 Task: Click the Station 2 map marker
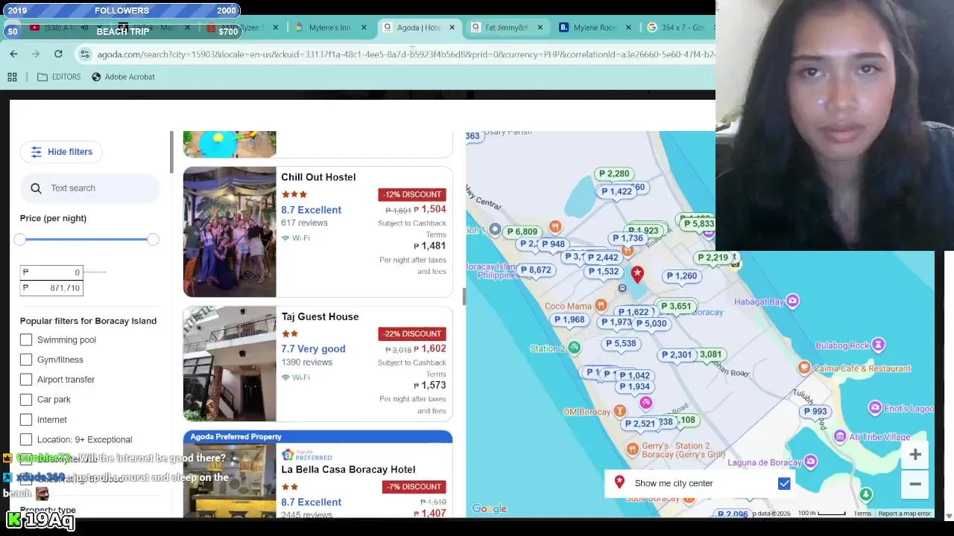point(574,348)
